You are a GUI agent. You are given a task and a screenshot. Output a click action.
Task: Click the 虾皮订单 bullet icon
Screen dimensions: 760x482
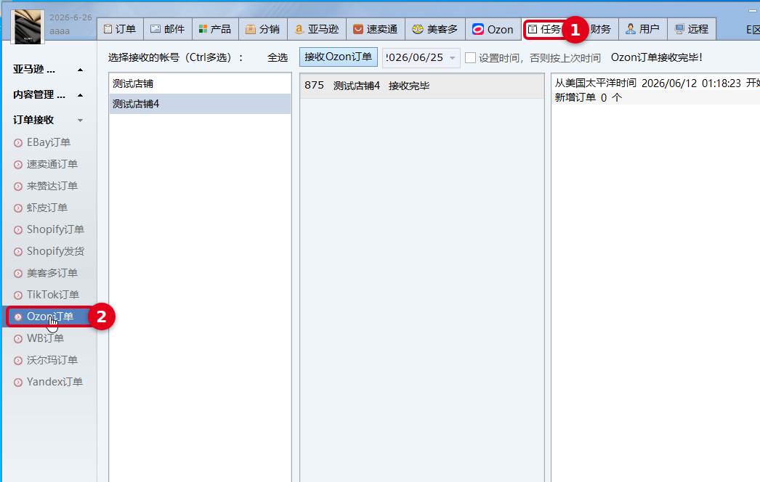coord(18,208)
